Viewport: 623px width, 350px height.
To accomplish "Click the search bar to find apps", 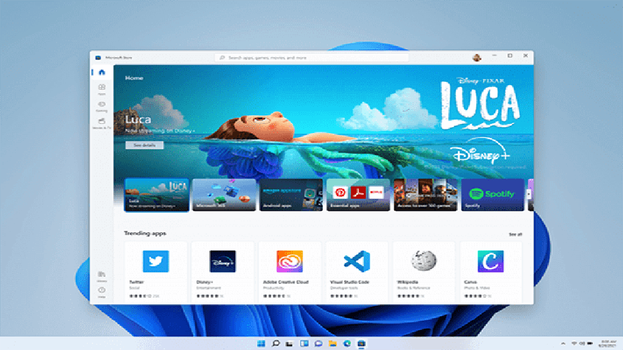I will (311, 57).
